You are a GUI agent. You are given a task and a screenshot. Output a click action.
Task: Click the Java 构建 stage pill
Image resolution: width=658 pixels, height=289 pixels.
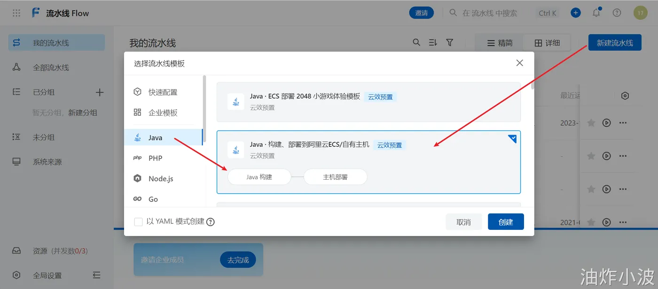click(x=259, y=177)
